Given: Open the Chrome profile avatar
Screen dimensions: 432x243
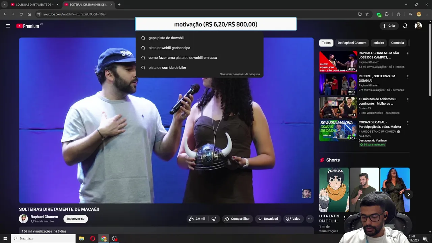Looking at the screenshot, I should tap(419, 14).
